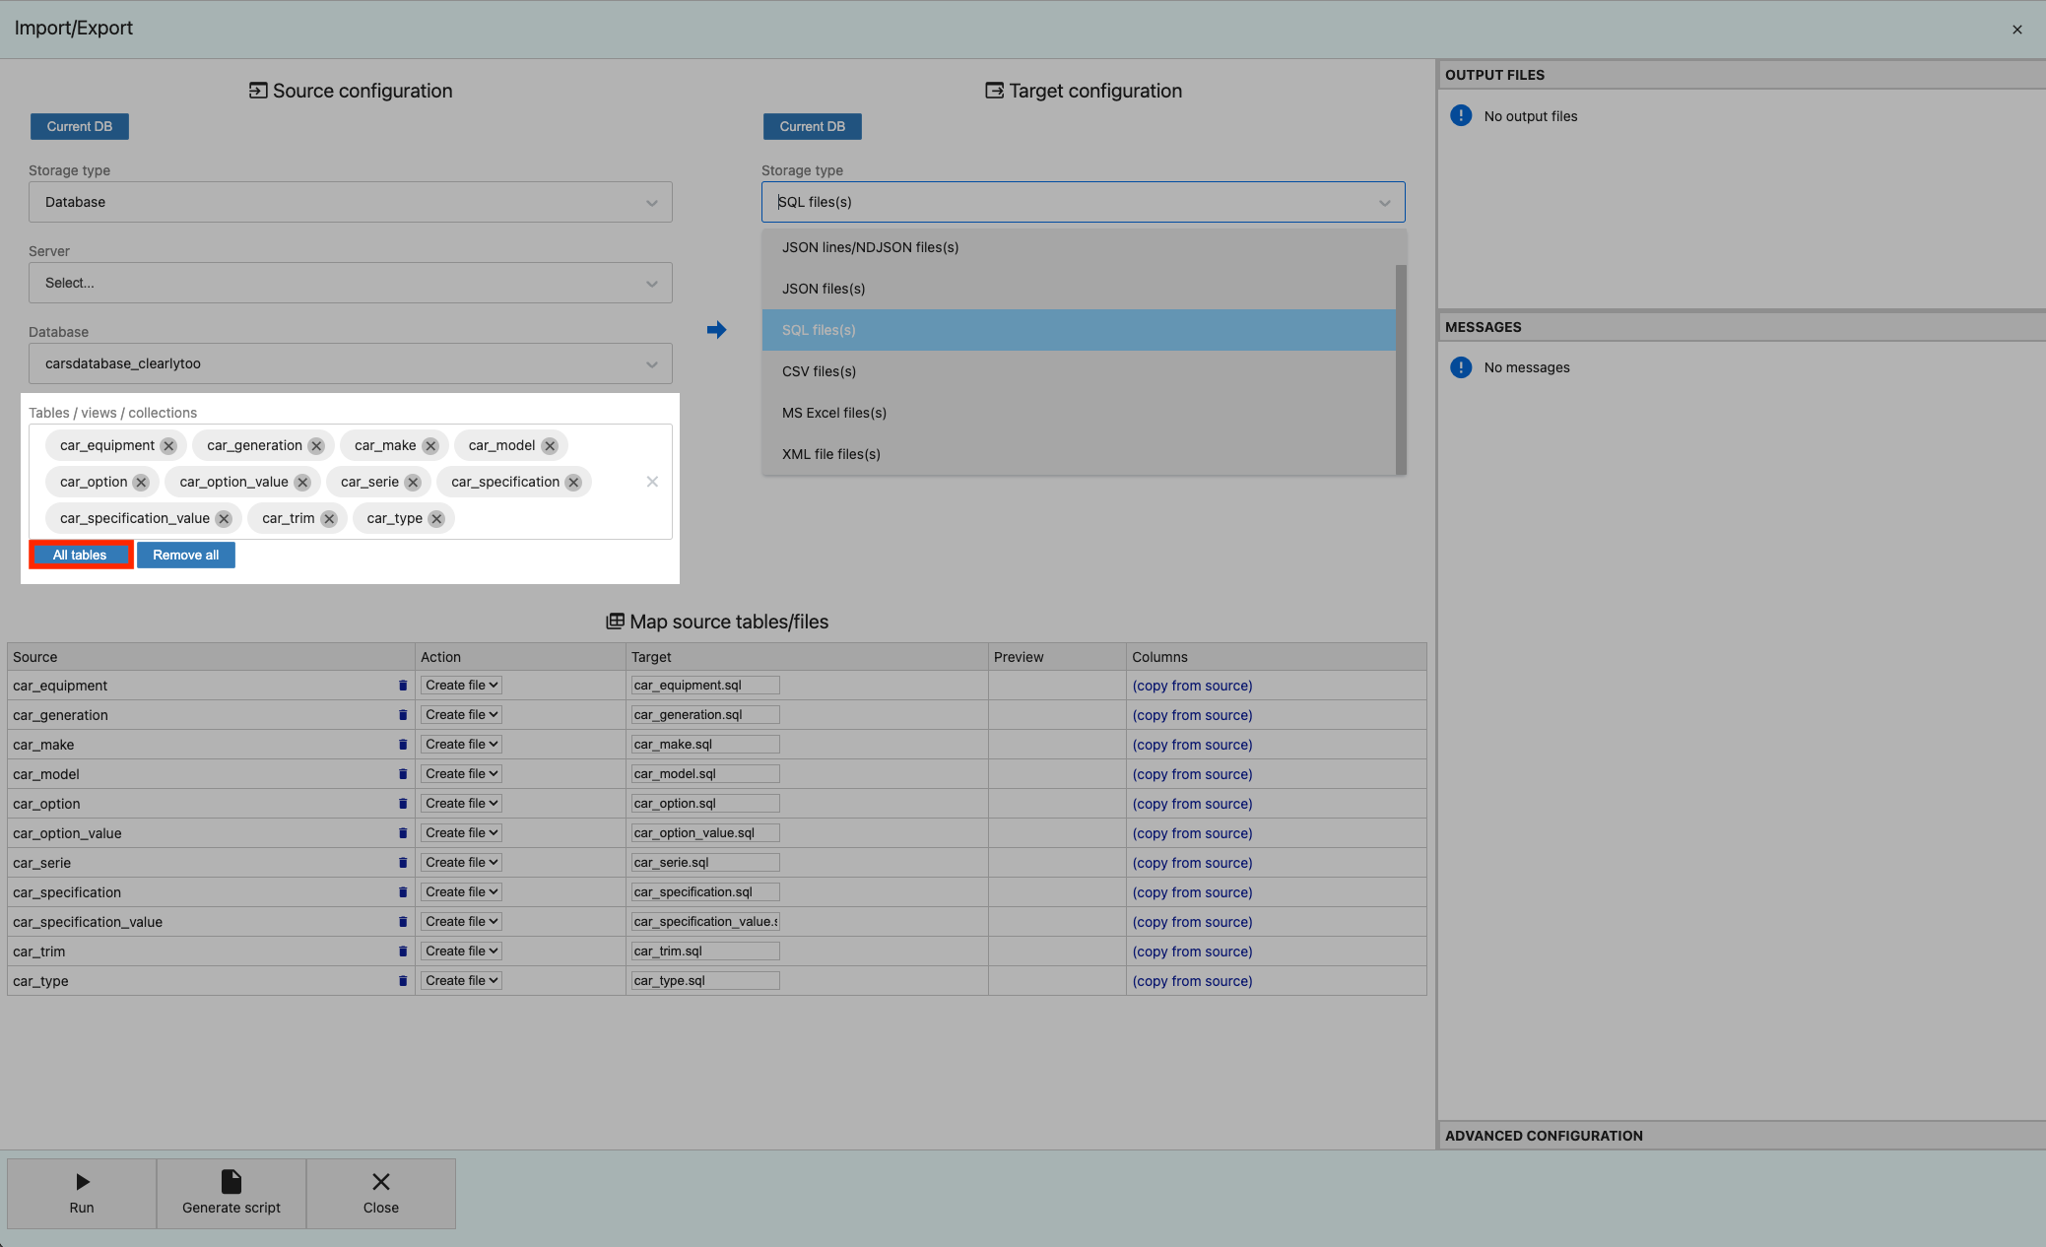
Task: Click trash icon beside car_serie source
Action: click(403, 863)
